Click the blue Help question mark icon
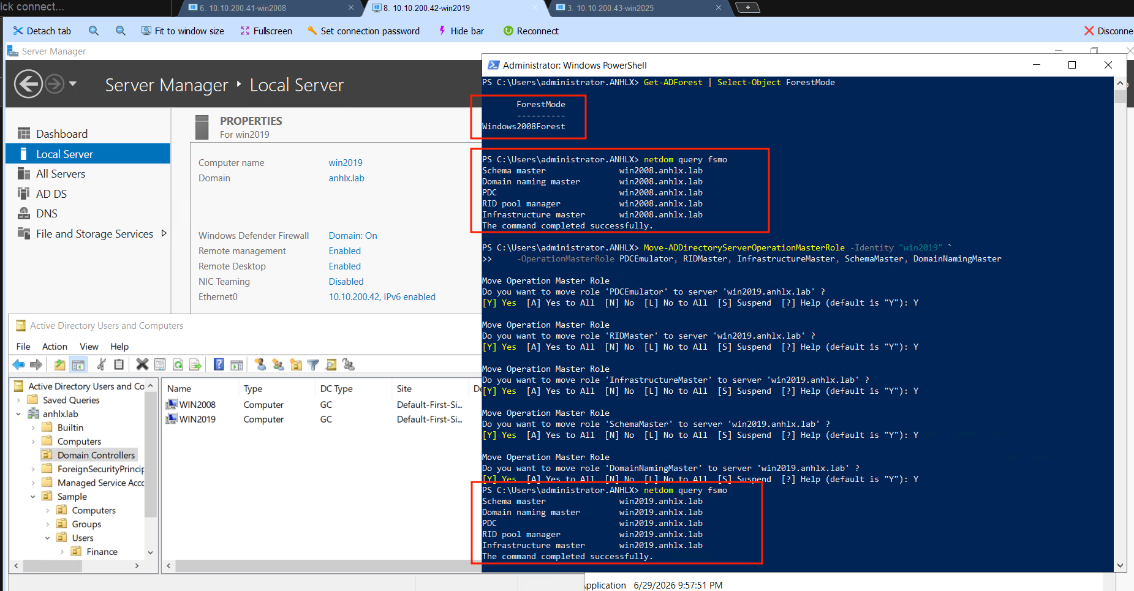Viewport: 1134px width, 591px height. (219, 365)
